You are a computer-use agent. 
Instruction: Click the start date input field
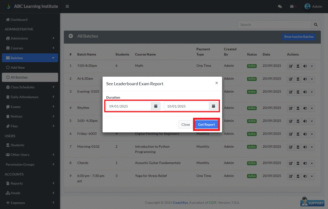(129, 106)
